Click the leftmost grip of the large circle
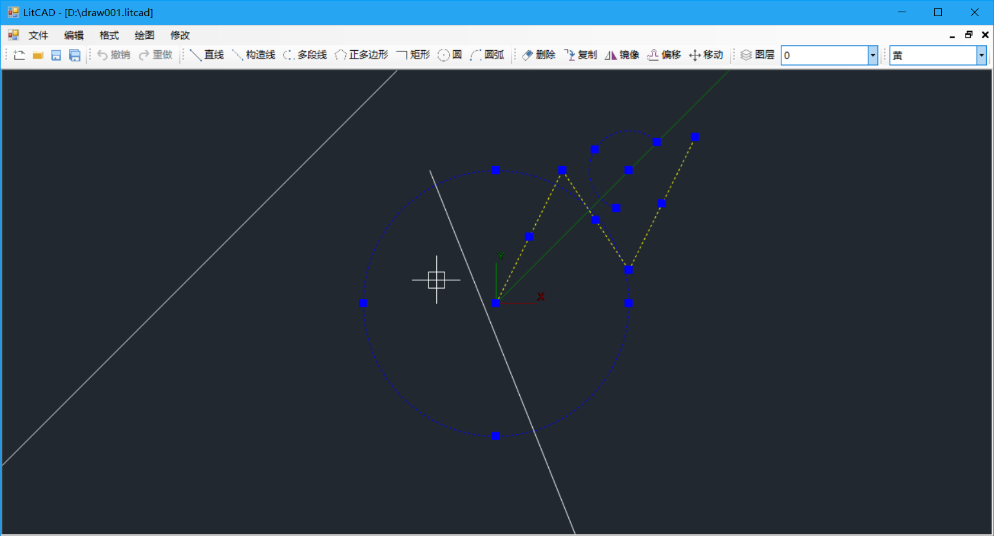This screenshot has width=994, height=536. tap(363, 303)
